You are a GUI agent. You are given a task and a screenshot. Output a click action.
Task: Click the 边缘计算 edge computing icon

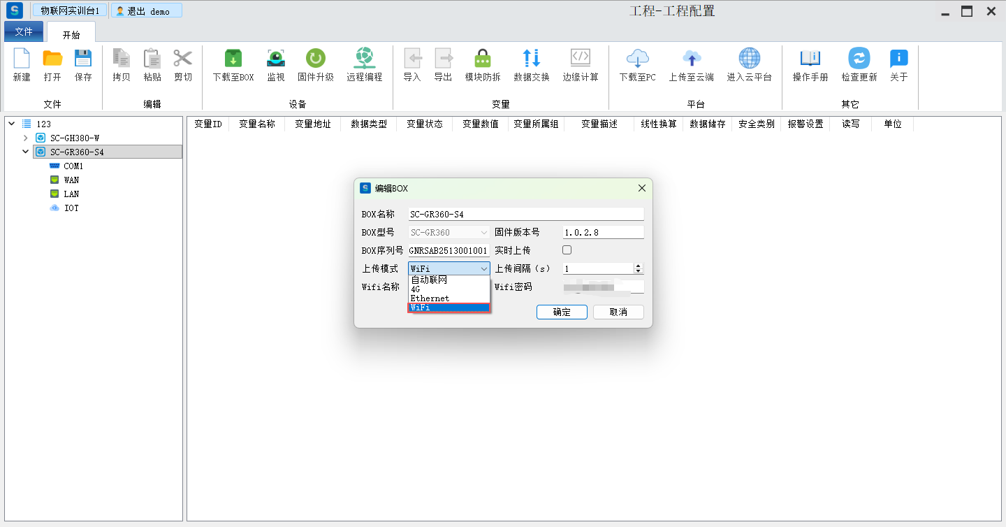coord(580,59)
